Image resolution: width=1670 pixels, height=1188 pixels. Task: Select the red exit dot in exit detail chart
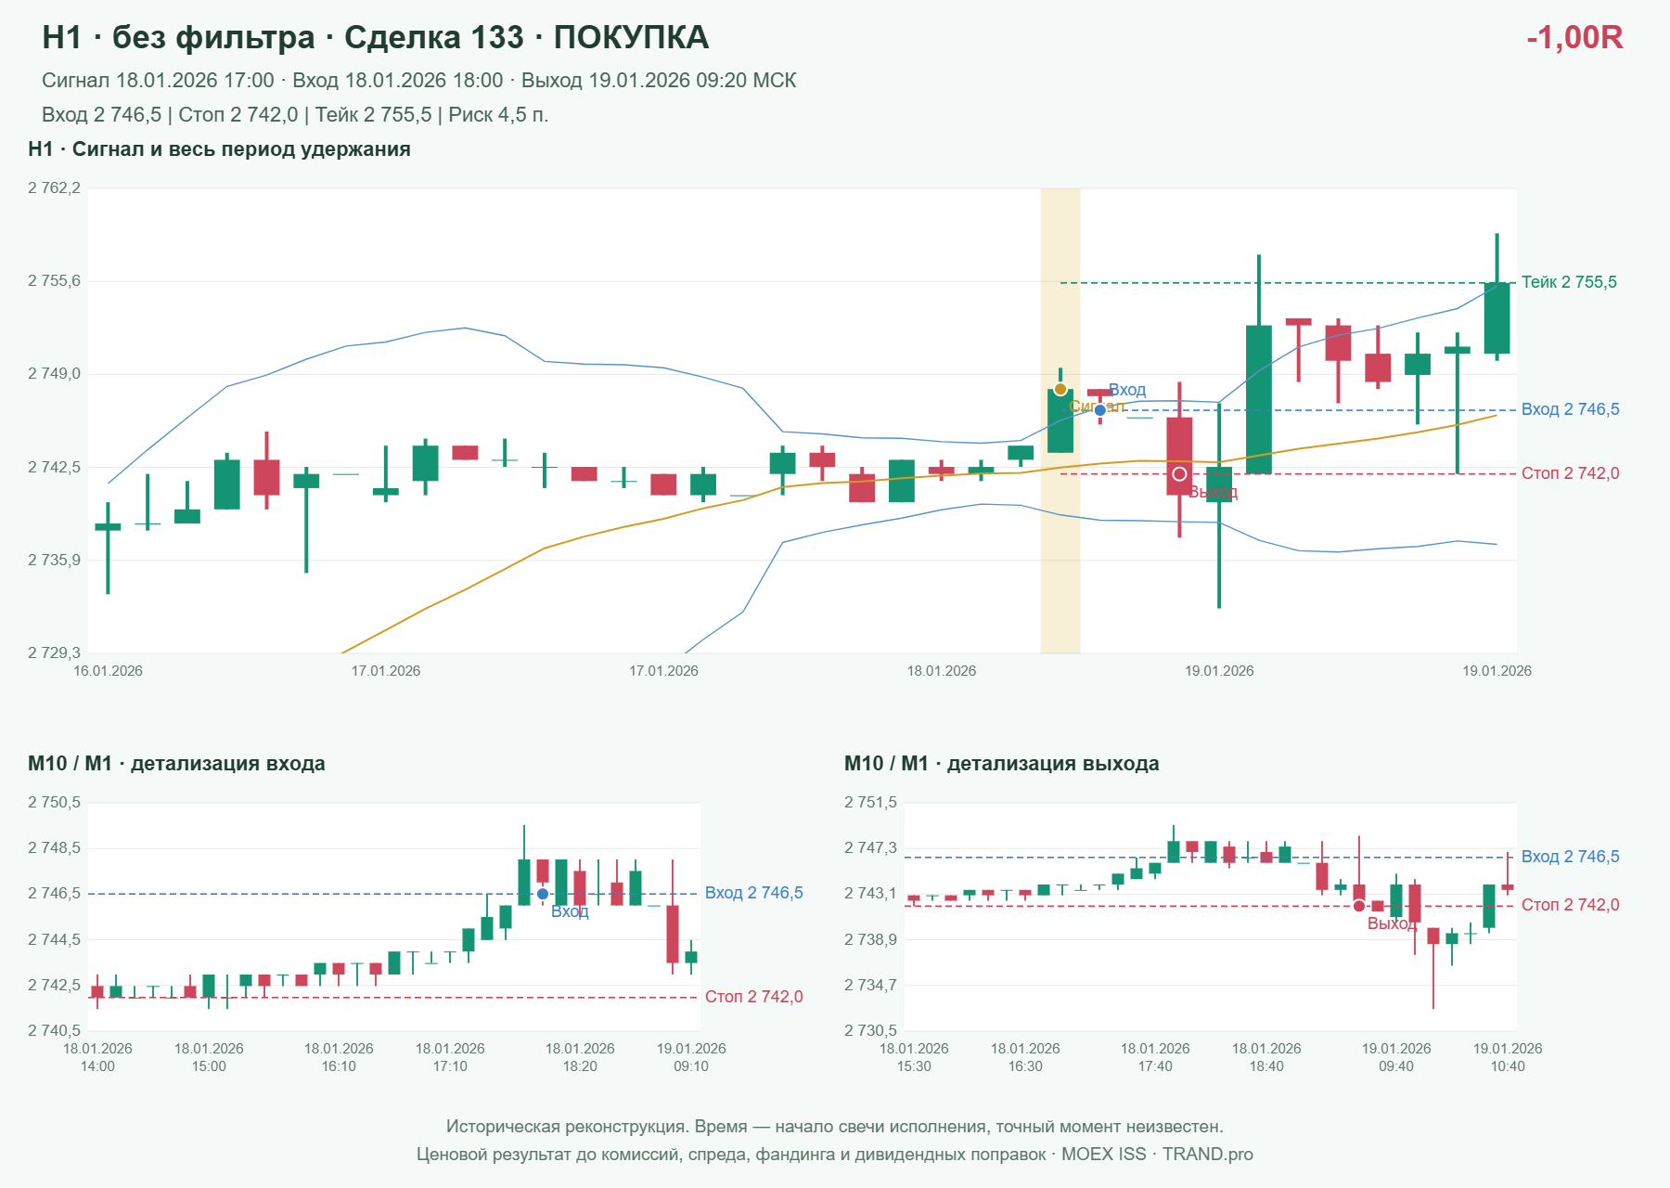[1359, 906]
